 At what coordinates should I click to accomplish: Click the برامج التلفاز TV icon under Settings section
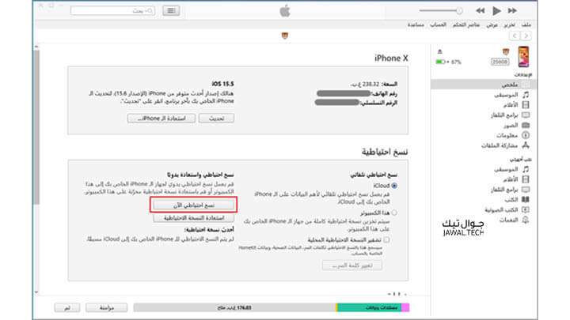click(x=526, y=115)
